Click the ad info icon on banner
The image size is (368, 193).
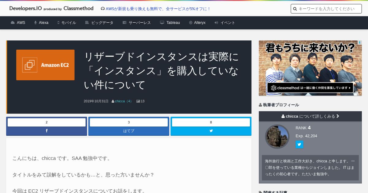360,42
